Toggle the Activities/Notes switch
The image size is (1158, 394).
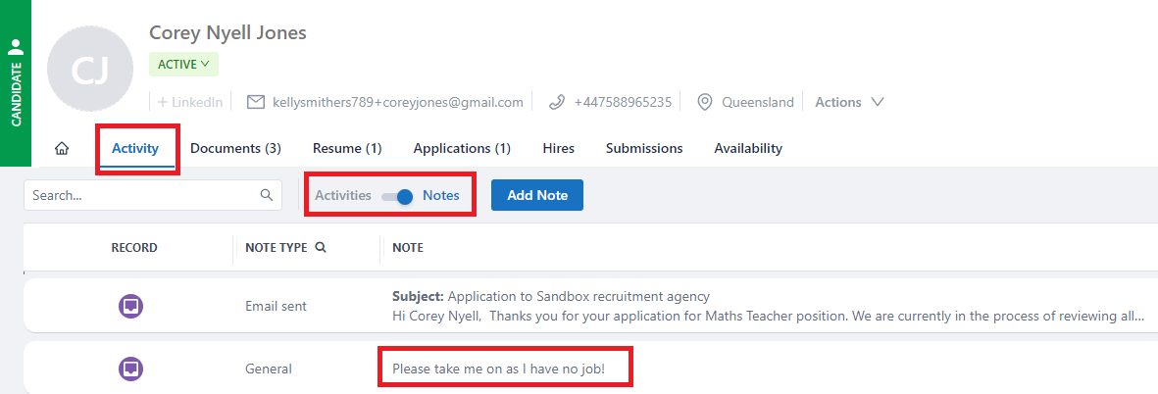[x=396, y=196]
